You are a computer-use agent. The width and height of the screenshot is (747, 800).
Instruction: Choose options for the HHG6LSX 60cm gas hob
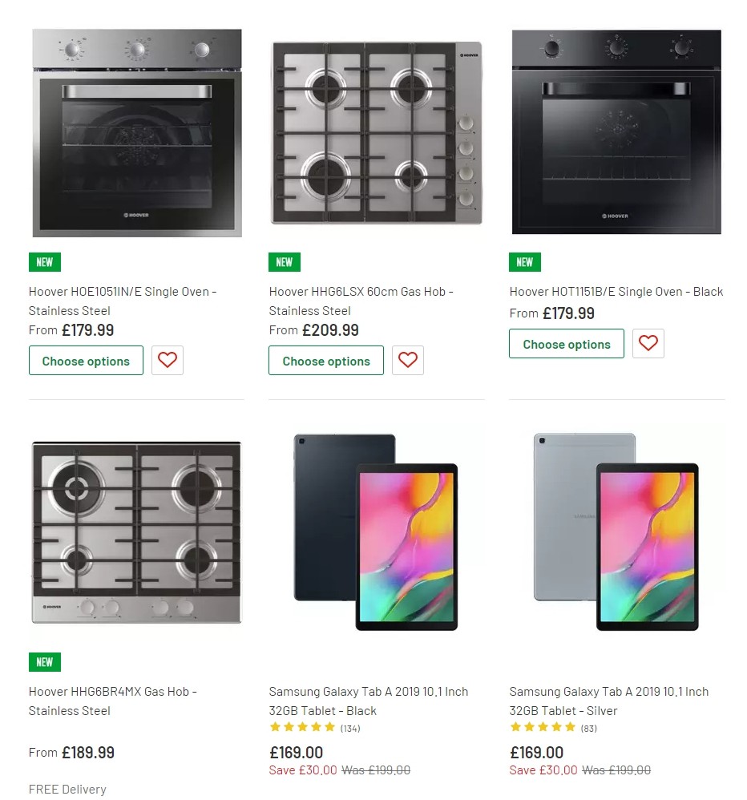[326, 360]
